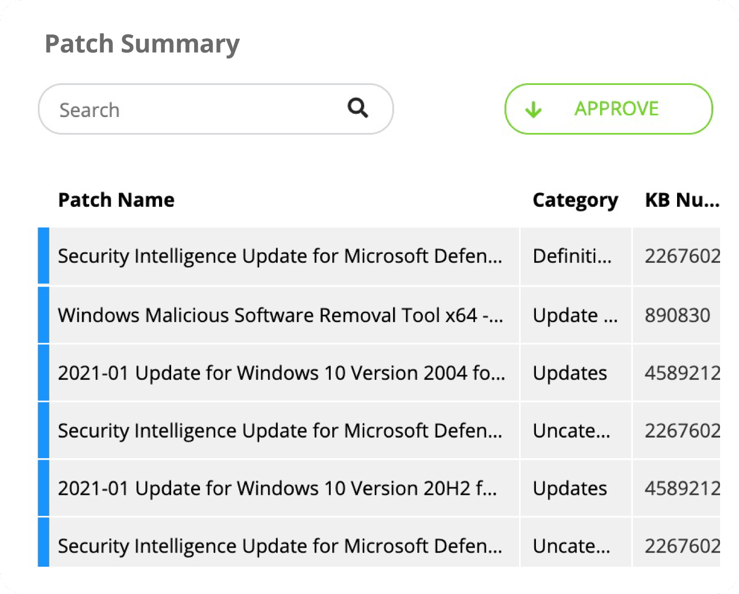Viewport: 739px width, 594px height.
Task: Click the Patch Summary heading
Action: 142,44
